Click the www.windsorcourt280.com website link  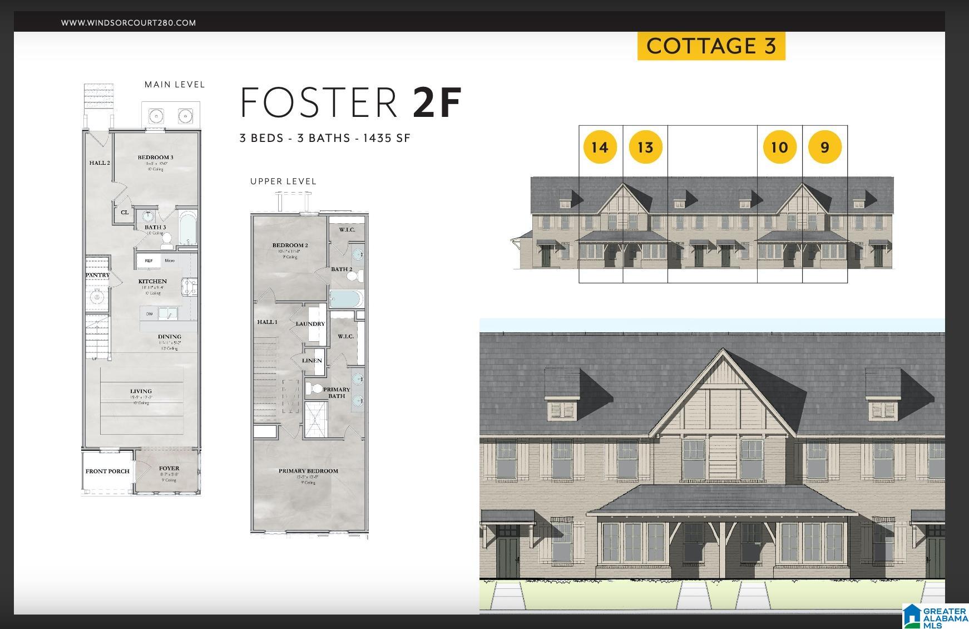128,23
